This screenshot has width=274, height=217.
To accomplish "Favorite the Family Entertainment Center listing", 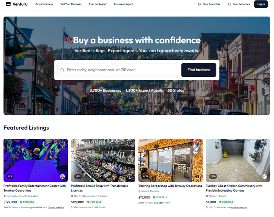I will (x=62, y=144).
